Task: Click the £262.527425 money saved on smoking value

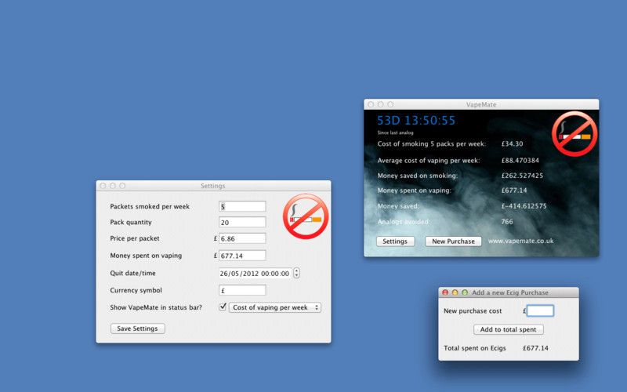Action: 522,176
